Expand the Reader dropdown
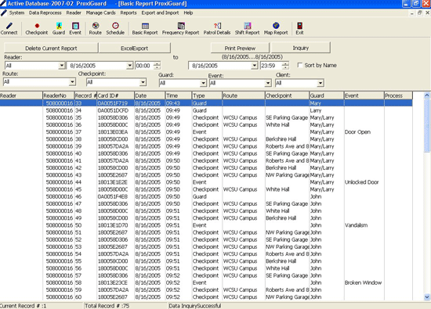The image size is (431, 309). (x=62, y=66)
